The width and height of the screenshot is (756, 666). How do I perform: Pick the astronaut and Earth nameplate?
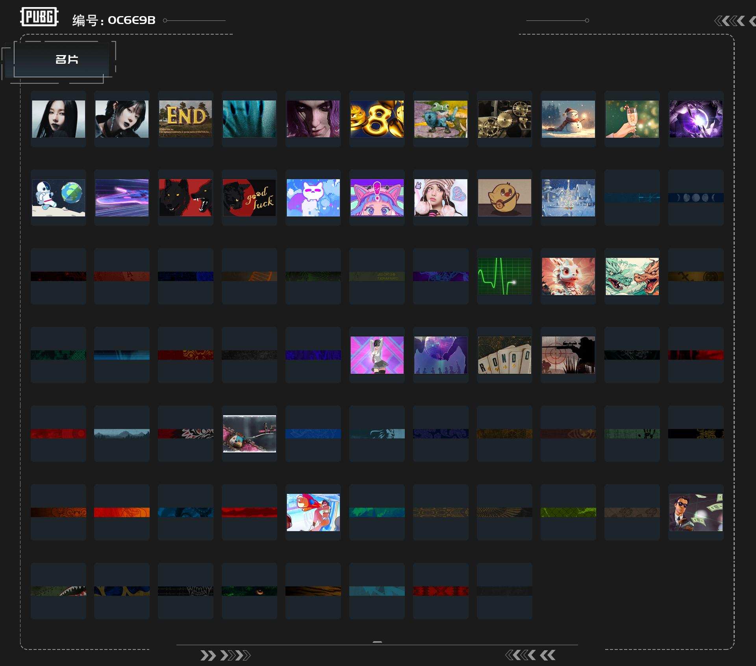[x=58, y=197]
